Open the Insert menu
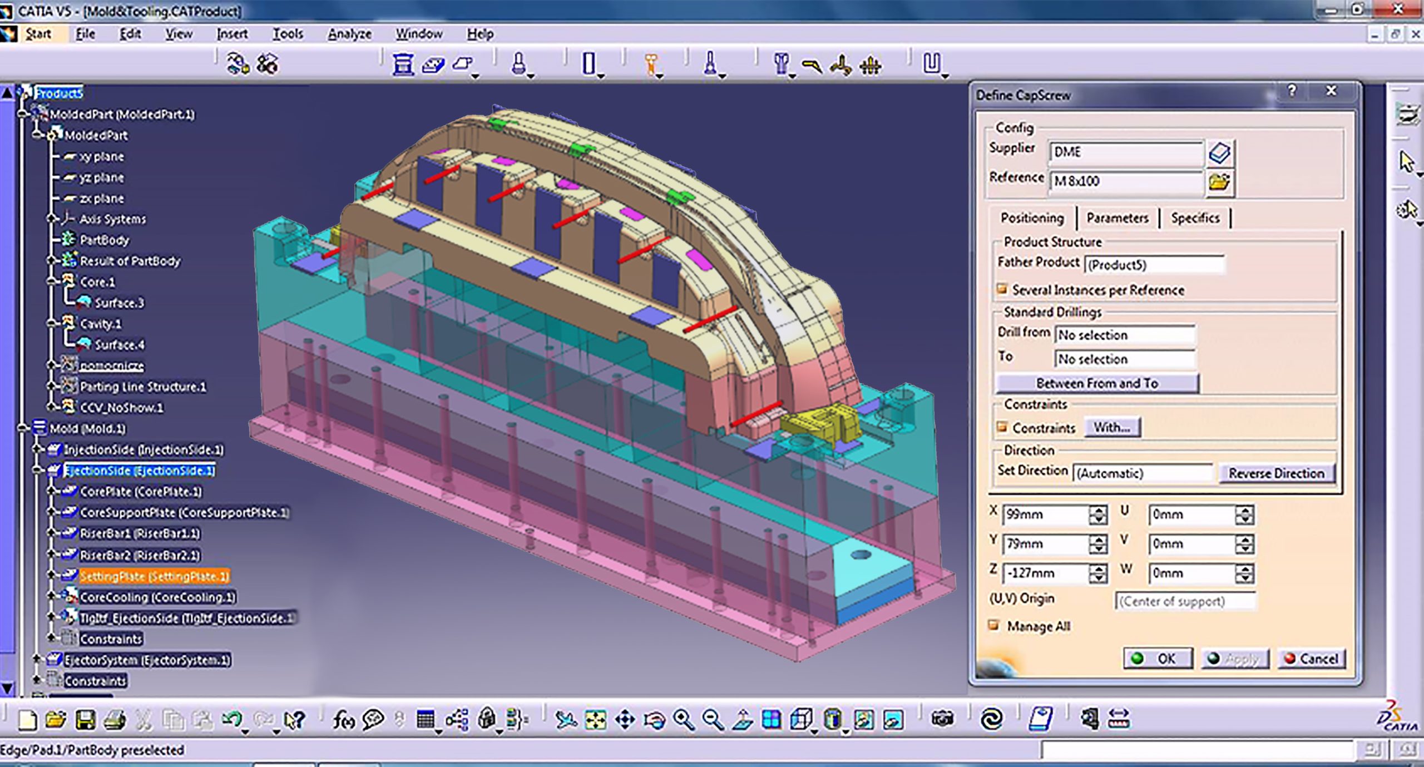The image size is (1424, 767). [x=232, y=34]
